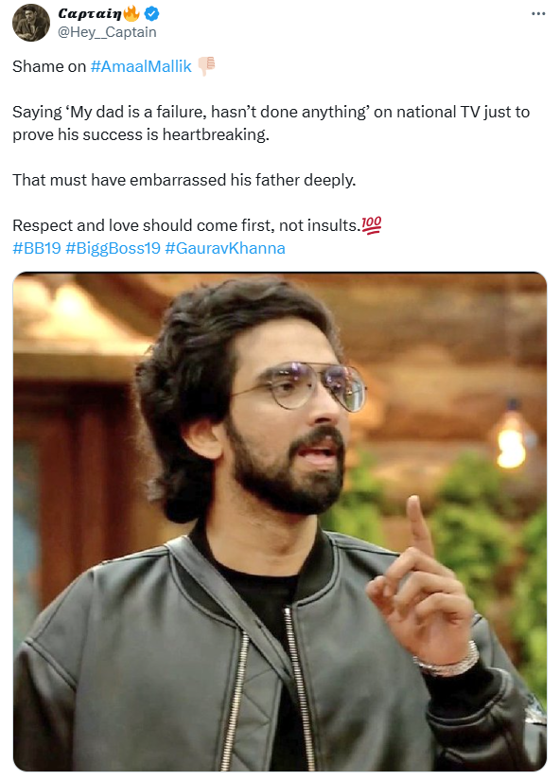Viewport: 560px width, 780px height.
Task: Open the Captain profile avatar
Action: point(31,23)
